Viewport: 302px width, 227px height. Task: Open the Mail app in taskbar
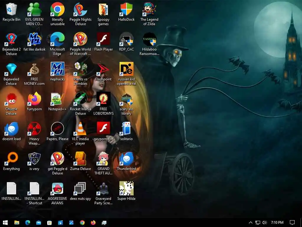coord(39,223)
